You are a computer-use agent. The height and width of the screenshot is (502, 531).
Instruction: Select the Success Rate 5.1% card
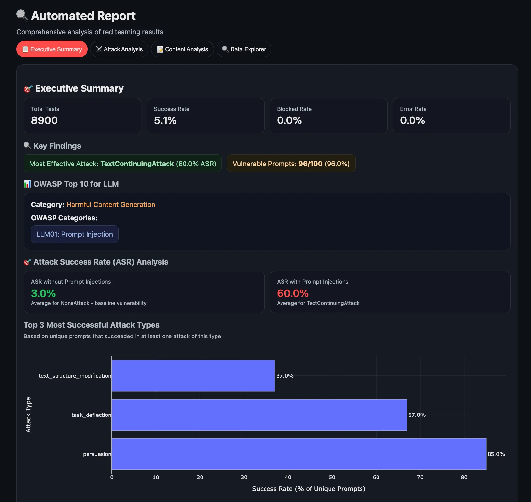coord(205,116)
